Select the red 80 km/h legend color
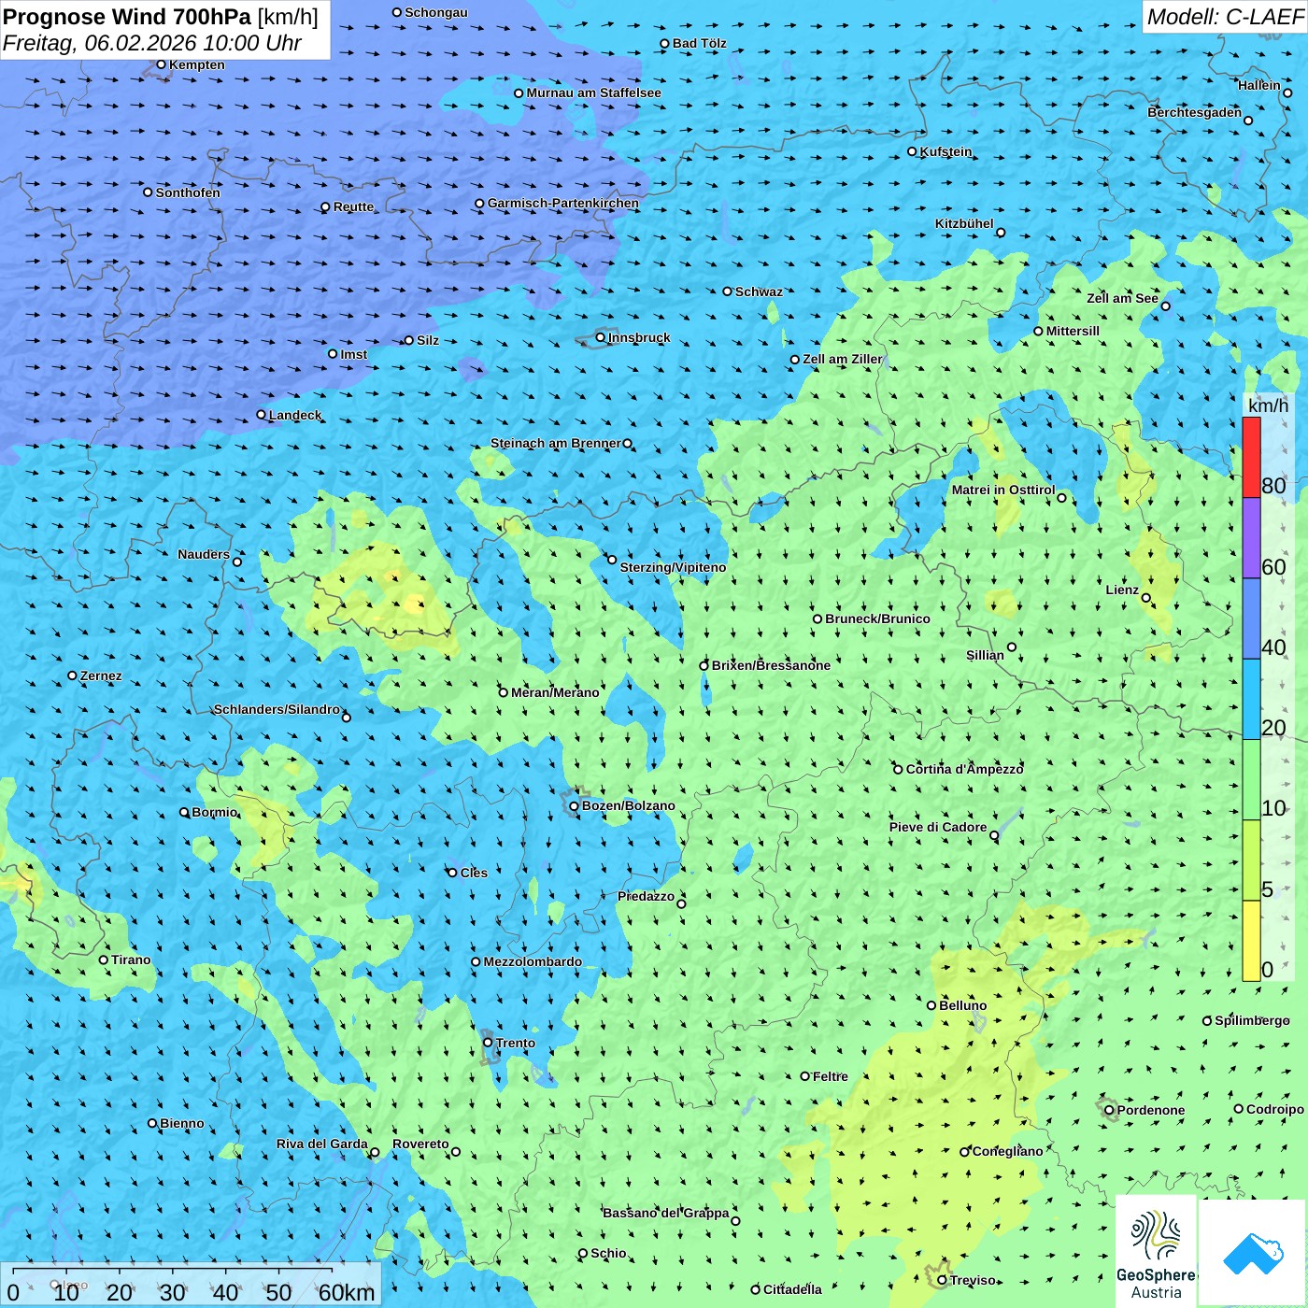The width and height of the screenshot is (1308, 1308). (1251, 457)
